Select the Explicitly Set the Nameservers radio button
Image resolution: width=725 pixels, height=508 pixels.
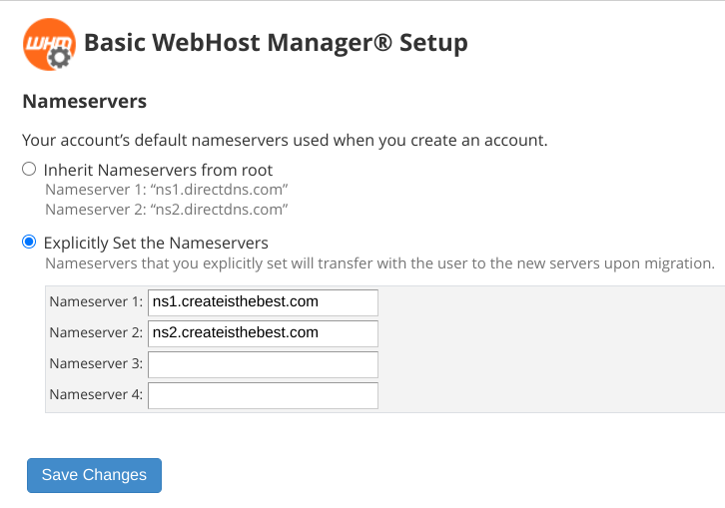coord(29,242)
